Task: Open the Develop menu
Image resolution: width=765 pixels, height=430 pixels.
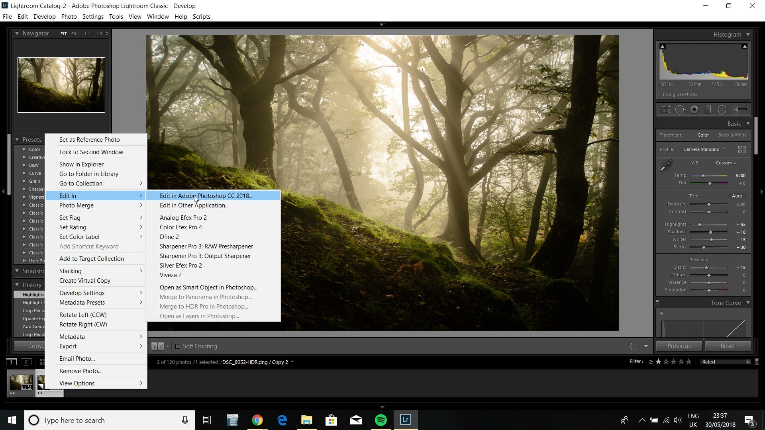Action: [44, 16]
